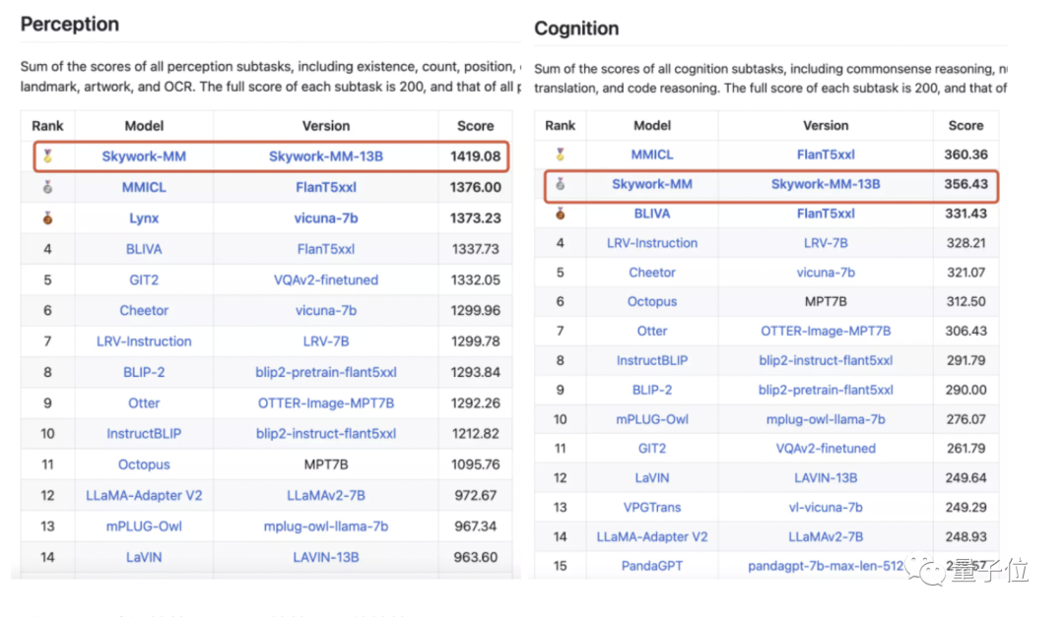Click the gold medal icon in the Perception table
Screen dimensions: 1064x617
(47, 155)
